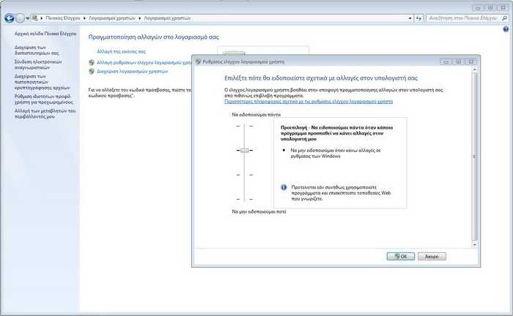Click the Να ειδοποιούμαι πάντα label
The height and width of the screenshot is (316, 513).
coord(256,115)
